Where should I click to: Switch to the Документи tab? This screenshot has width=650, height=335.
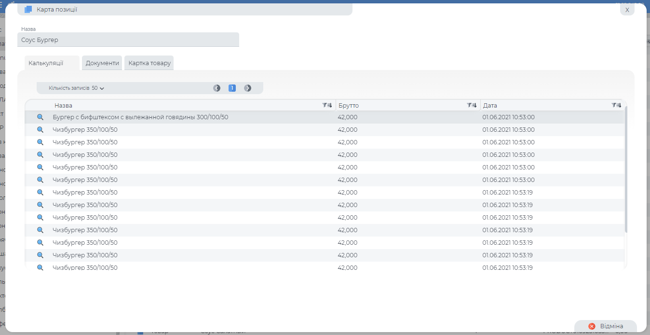(x=102, y=63)
